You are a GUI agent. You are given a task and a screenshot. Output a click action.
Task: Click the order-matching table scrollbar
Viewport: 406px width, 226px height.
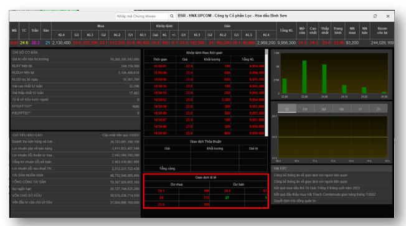pos(267,93)
